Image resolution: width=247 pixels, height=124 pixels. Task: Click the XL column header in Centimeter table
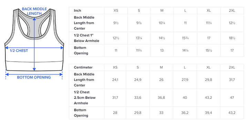(x=208, y=67)
